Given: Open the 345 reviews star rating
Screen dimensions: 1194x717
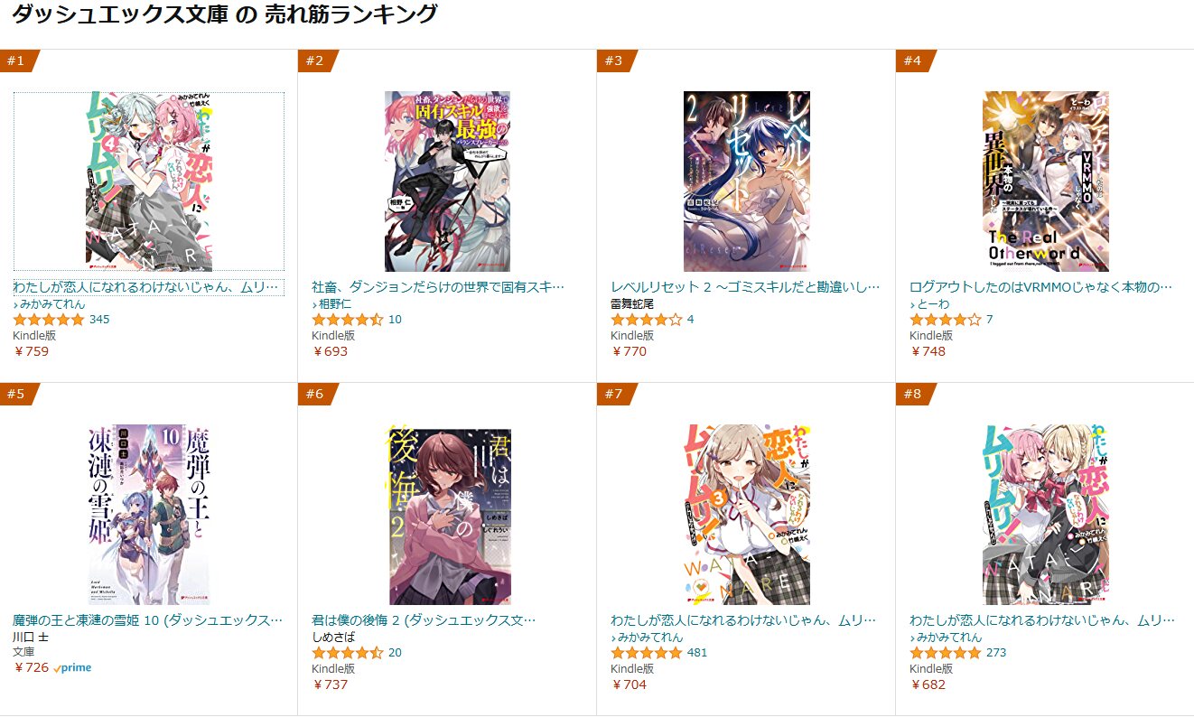Looking at the screenshot, I should (49, 320).
